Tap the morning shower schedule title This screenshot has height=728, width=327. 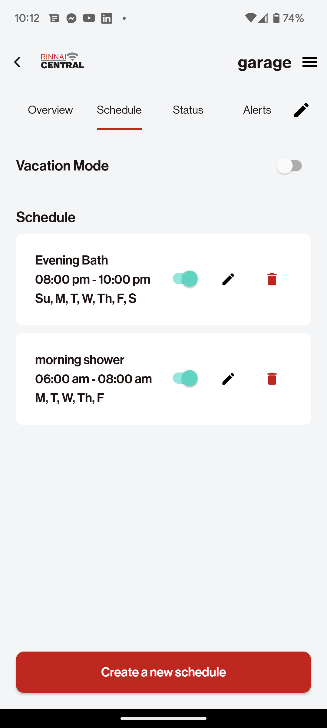click(x=80, y=360)
